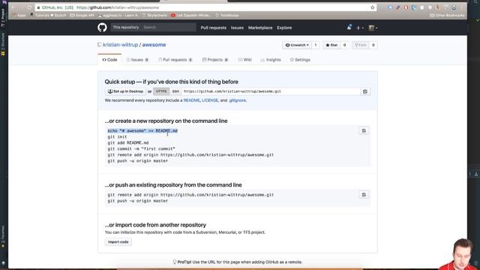The width and height of the screenshot is (480, 270).
Task: Select HTTPS clone protocol
Action: tap(161, 91)
